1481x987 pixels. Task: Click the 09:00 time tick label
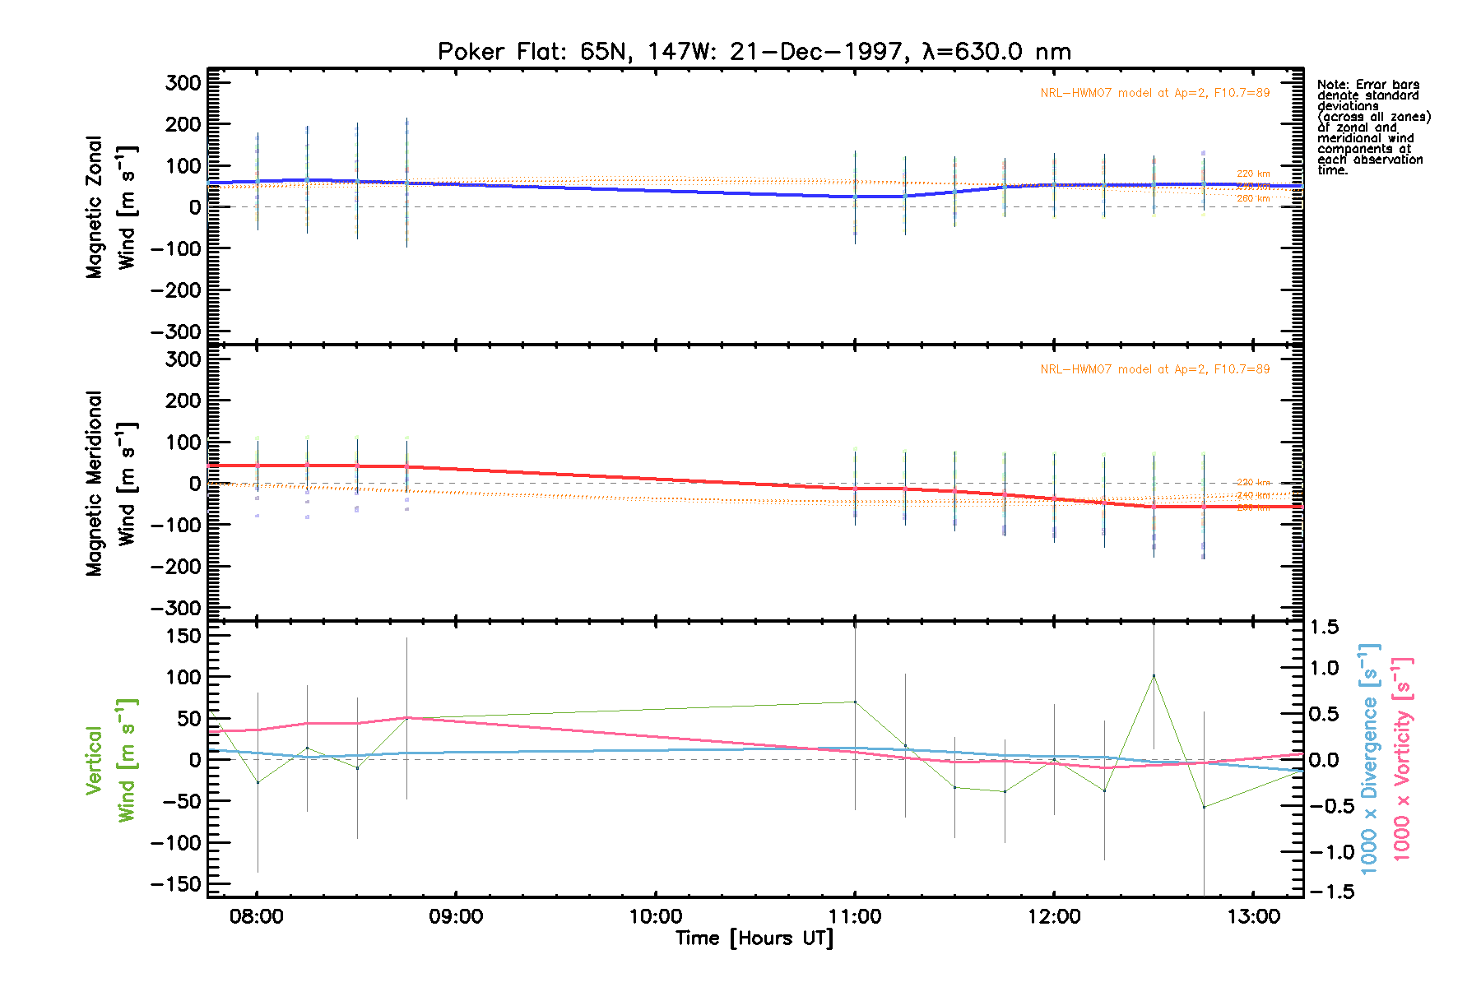click(456, 916)
